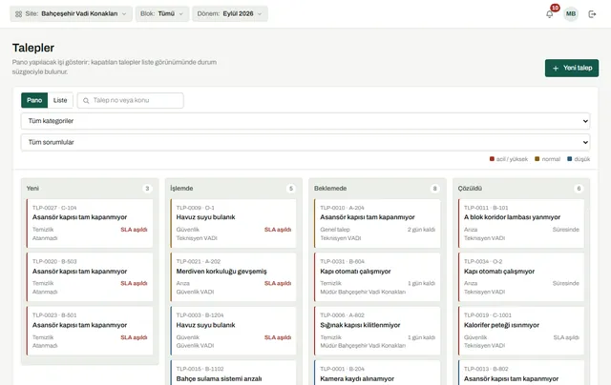The width and height of the screenshot is (611, 385).
Task: Click the logout icon
Action: (592, 14)
